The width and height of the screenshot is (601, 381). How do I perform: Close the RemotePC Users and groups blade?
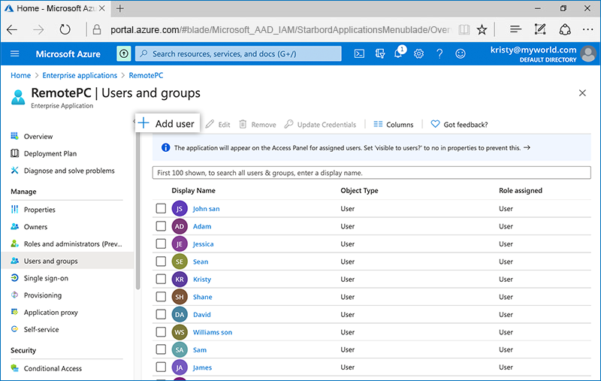[582, 92]
